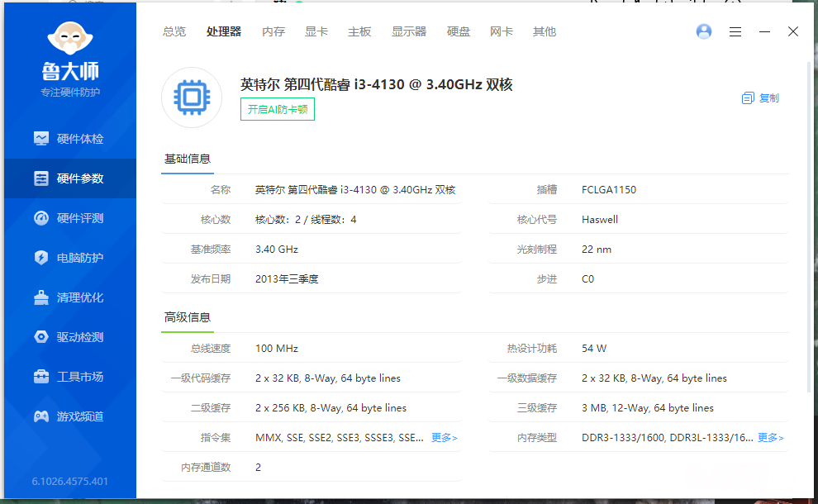
Task: Click the 硬件体检 monitor icon in sidebar
Action: [x=41, y=139]
